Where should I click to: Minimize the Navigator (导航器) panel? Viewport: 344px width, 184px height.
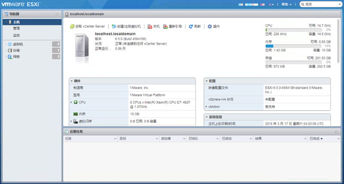[57, 14]
